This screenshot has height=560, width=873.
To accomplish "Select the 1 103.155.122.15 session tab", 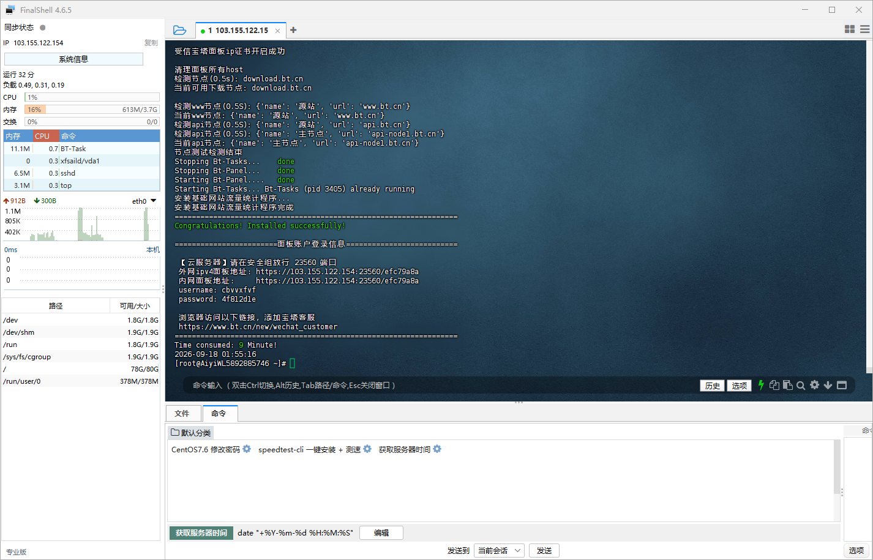I will (x=241, y=31).
